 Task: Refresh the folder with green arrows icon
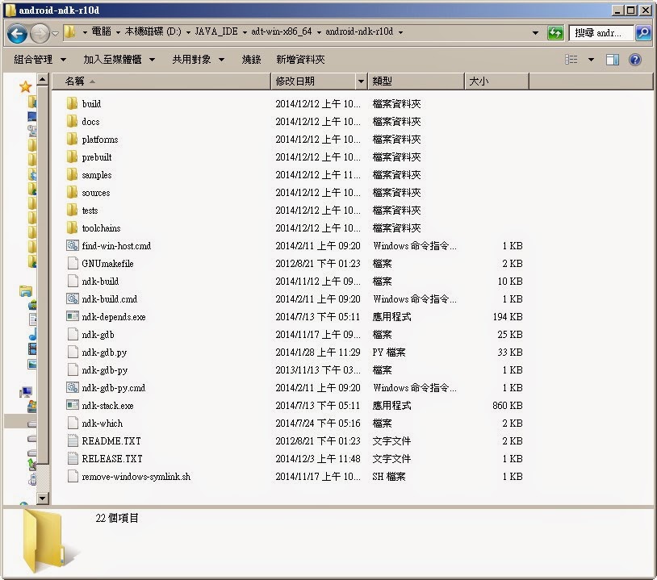[x=555, y=32]
